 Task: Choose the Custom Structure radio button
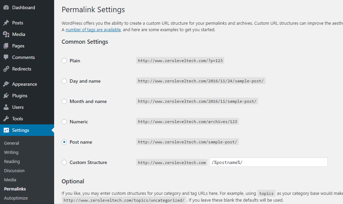click(64, 162)
